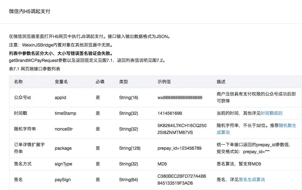This screenshot has height=190, width=302.
Task: Click the bold 列表中参数名区分大小 warning line
Action: click(61, 53)
